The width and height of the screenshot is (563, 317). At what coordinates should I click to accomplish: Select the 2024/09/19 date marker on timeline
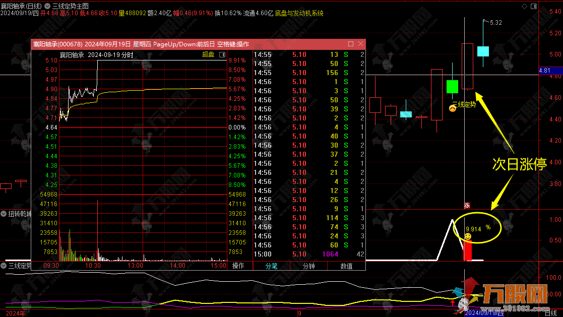(x=483, y=313)
